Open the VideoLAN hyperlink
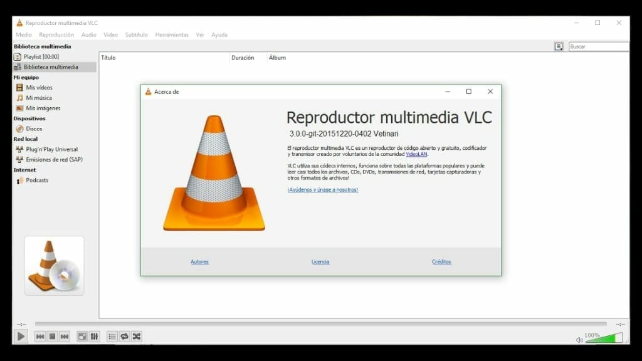This screenshot has height=361, width=642. pos(416,154)
